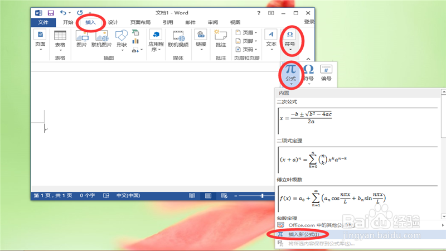Open the 文件 File tab

(43, 22)
